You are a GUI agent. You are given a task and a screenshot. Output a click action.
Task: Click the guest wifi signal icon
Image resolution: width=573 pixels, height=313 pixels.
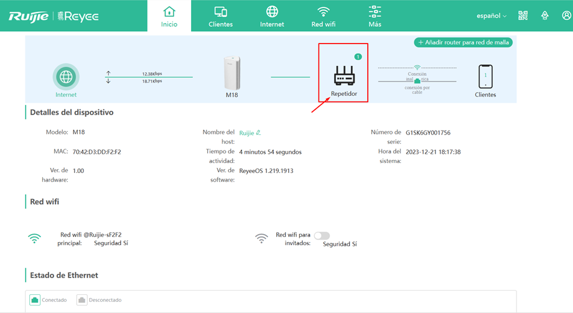coord(261,238)
